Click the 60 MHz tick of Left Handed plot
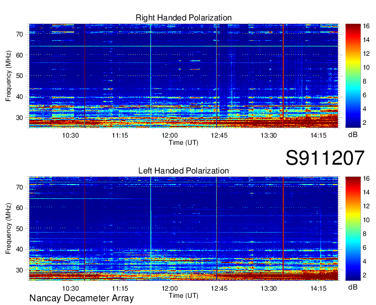The image size is (376, 305). click(x=20, y=208)
